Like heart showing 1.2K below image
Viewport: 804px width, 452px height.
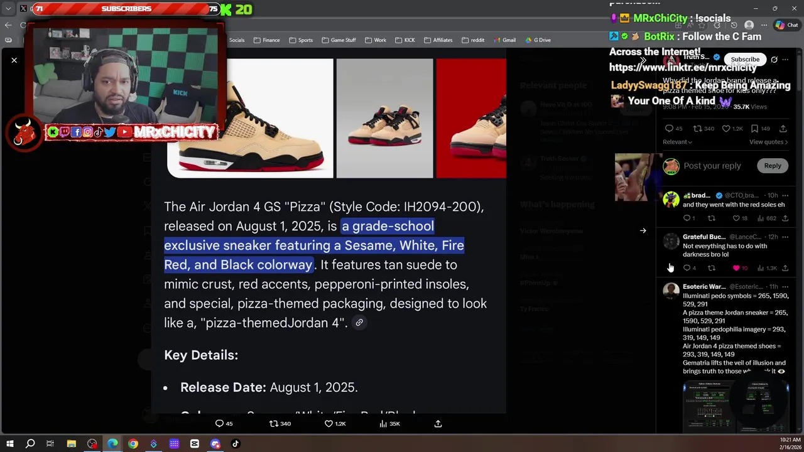(329, 424)
